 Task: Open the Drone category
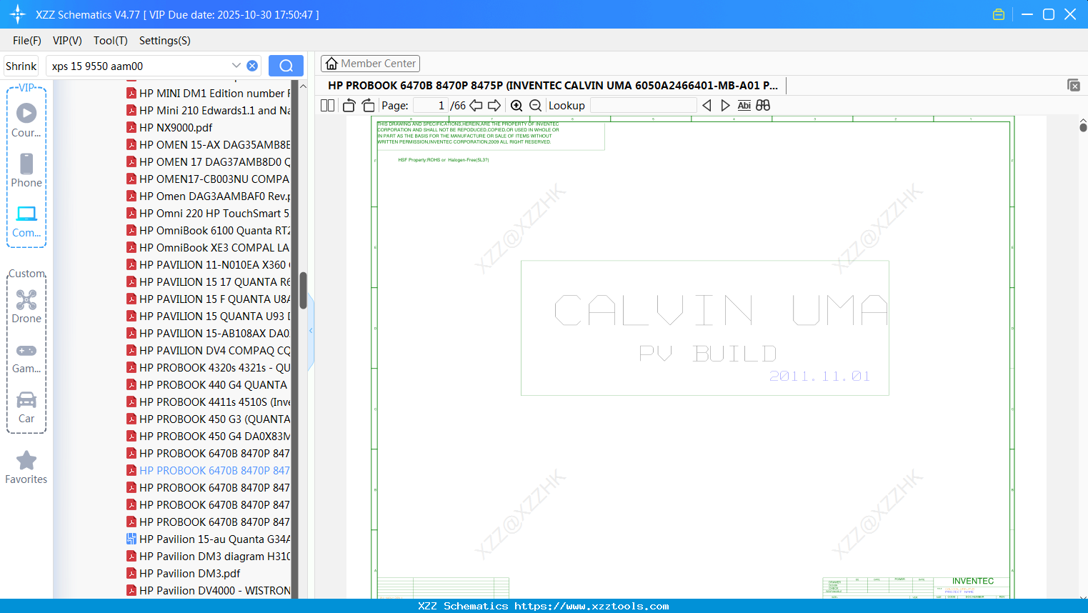pyautogui.click(x=26, y=306)
